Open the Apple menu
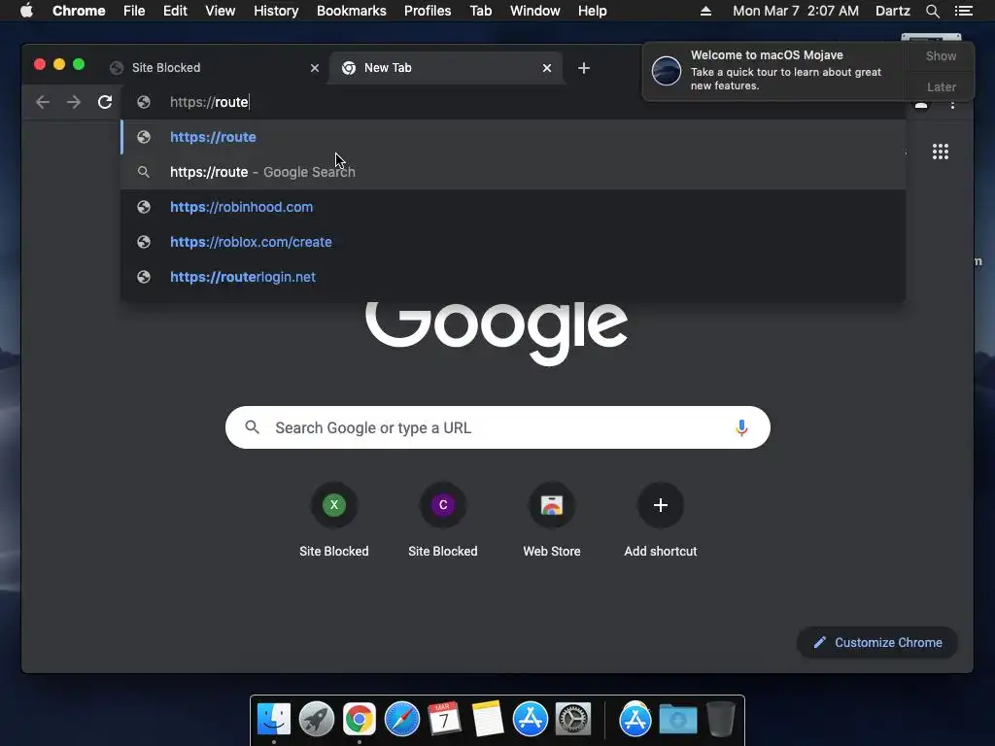 pos(26,11)
